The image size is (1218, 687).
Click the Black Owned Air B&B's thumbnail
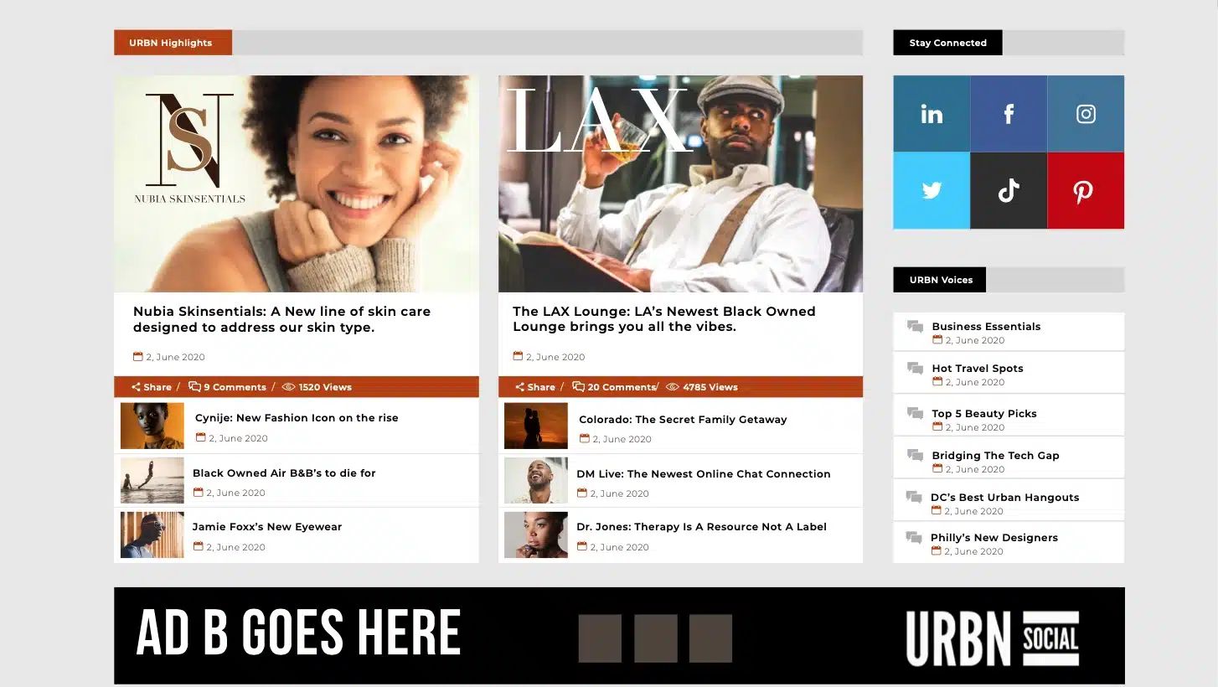pos(152,480)
